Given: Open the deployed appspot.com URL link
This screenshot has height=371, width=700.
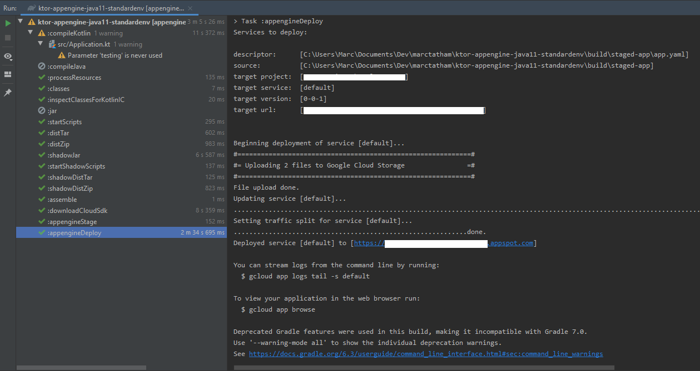Looking at the screenshot, I should pos(443,243).
